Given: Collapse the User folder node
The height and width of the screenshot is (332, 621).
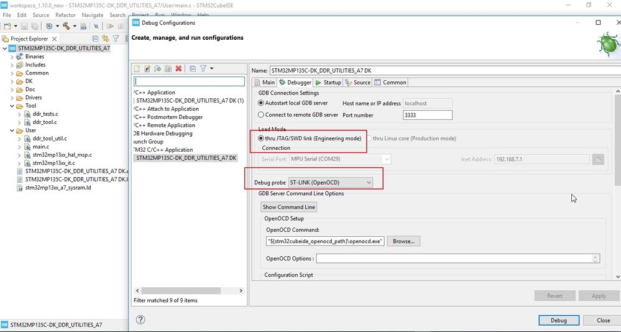Looking at the screenshot, I should (12, 131).
